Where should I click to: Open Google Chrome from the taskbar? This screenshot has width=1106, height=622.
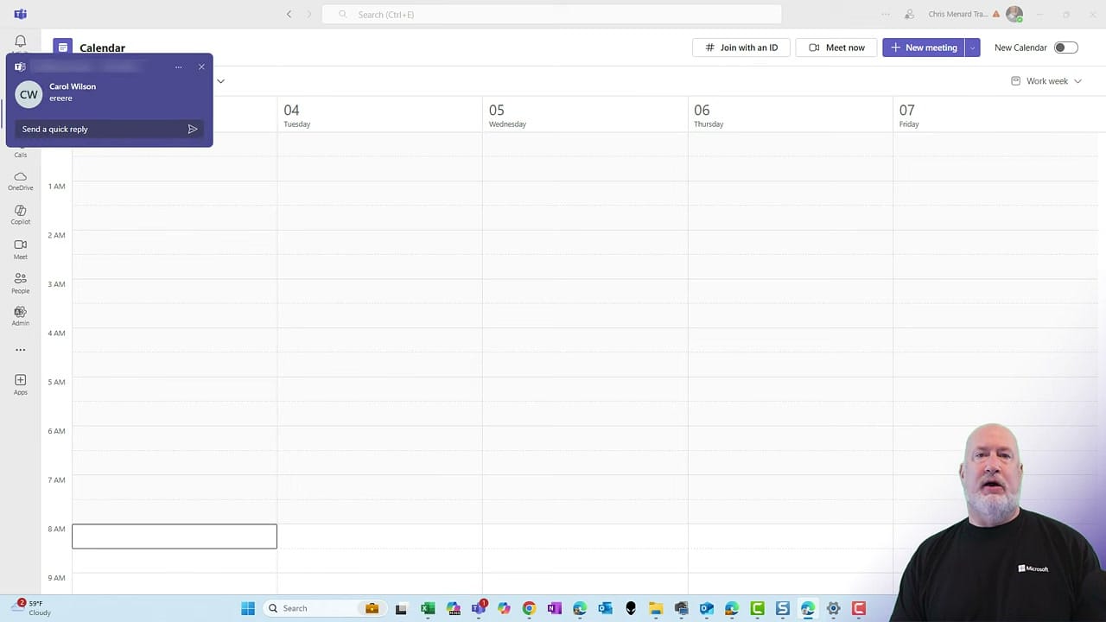pyautogui.click(x=529, y=608)
